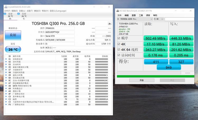Click next disk arrow button in CrystalDiskInfo
Viewport: 198px width, 120px height.
point(110,23)
